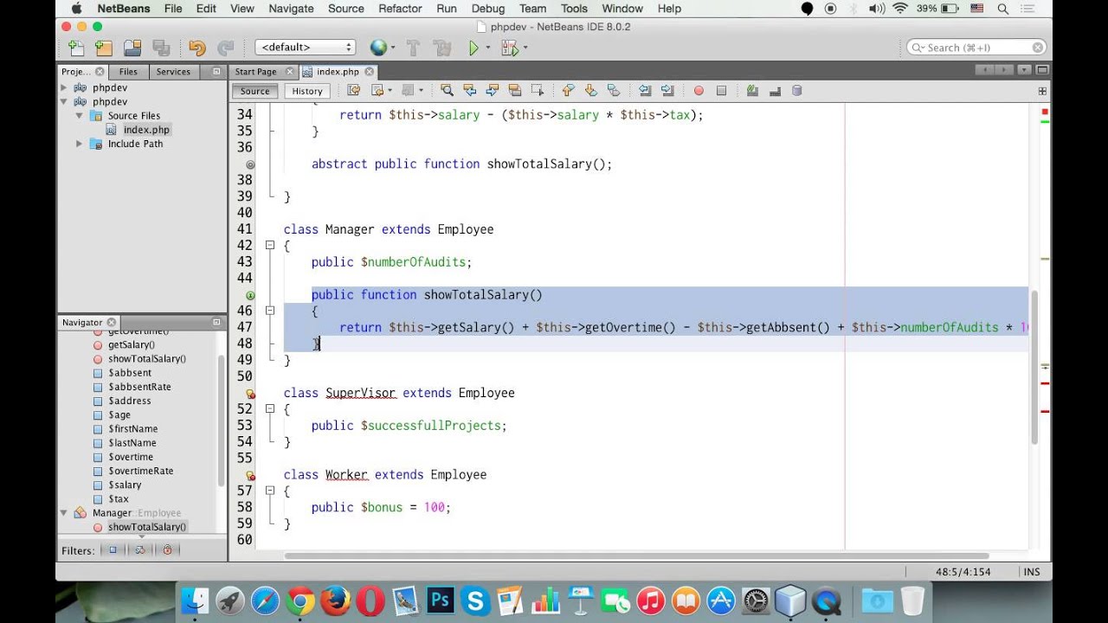Go to next find occurrence icon
Viewport: 1108px width, 623px height.
(x=492, y=90)
